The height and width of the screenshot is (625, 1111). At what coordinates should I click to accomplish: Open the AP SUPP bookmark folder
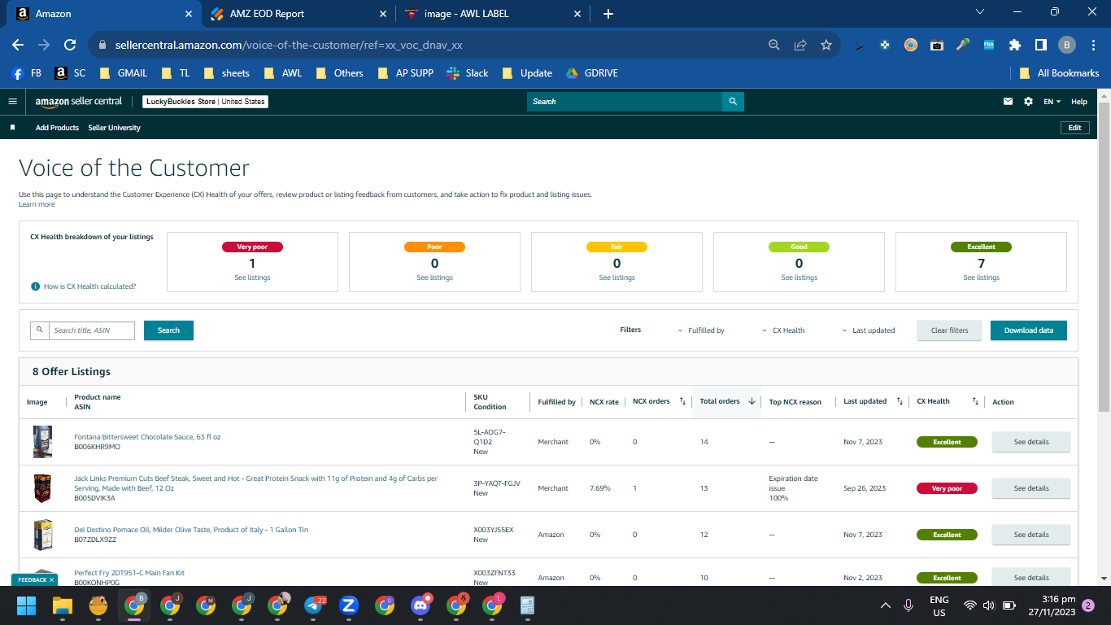click(406, 73)
